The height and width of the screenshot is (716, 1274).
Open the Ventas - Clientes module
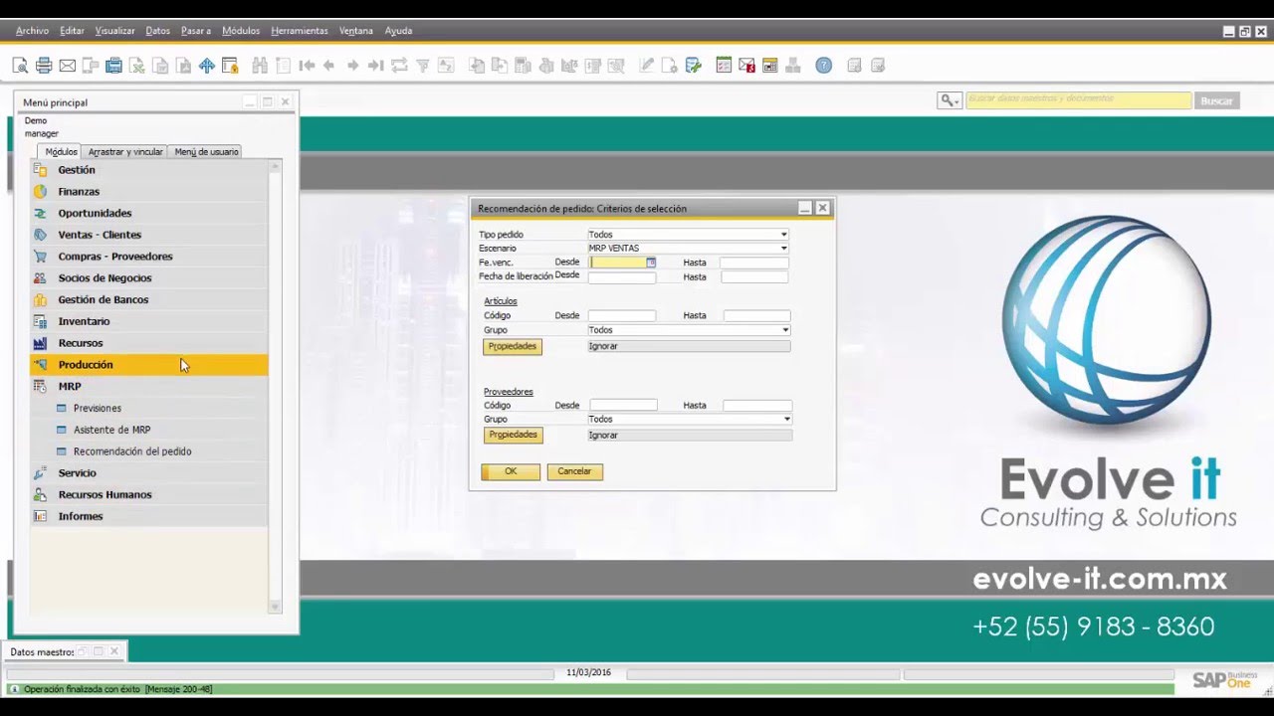(x=149, y=235)
